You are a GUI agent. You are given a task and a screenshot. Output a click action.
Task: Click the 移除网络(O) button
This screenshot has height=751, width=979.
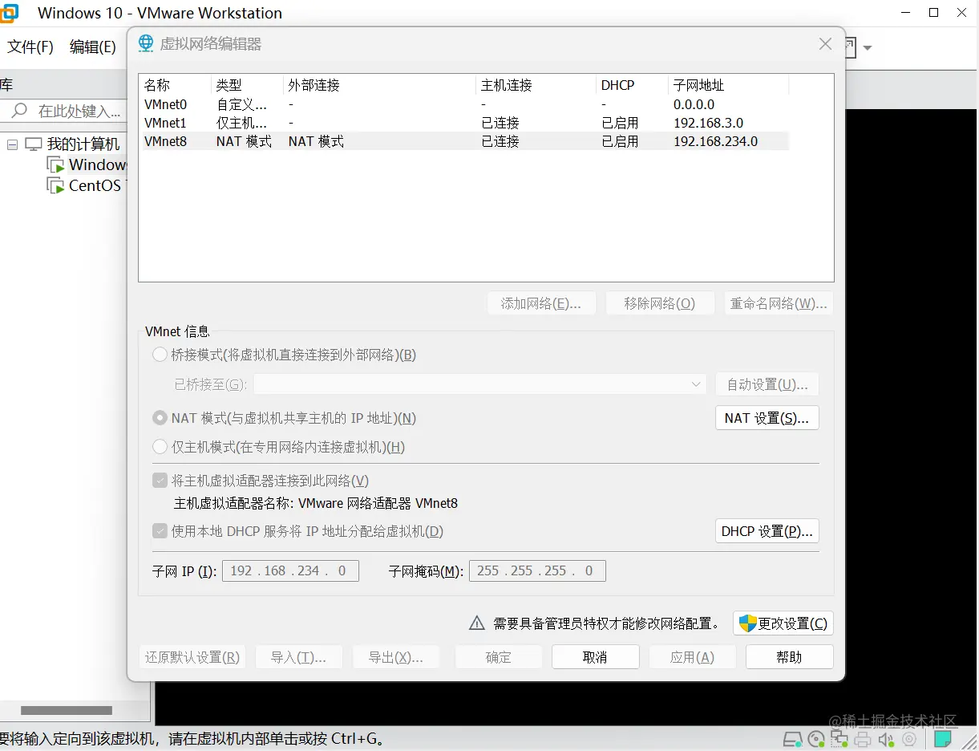[x=659, y=303]
